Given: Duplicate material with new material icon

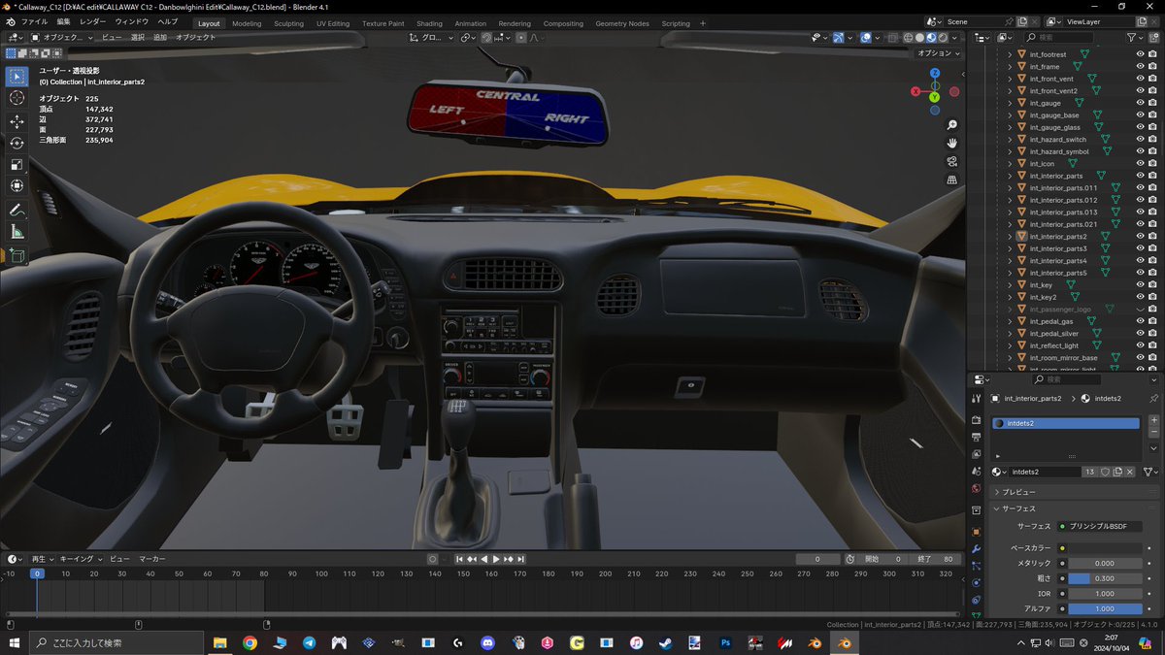Looking at the screenshot, I should tap(1117, 472).
